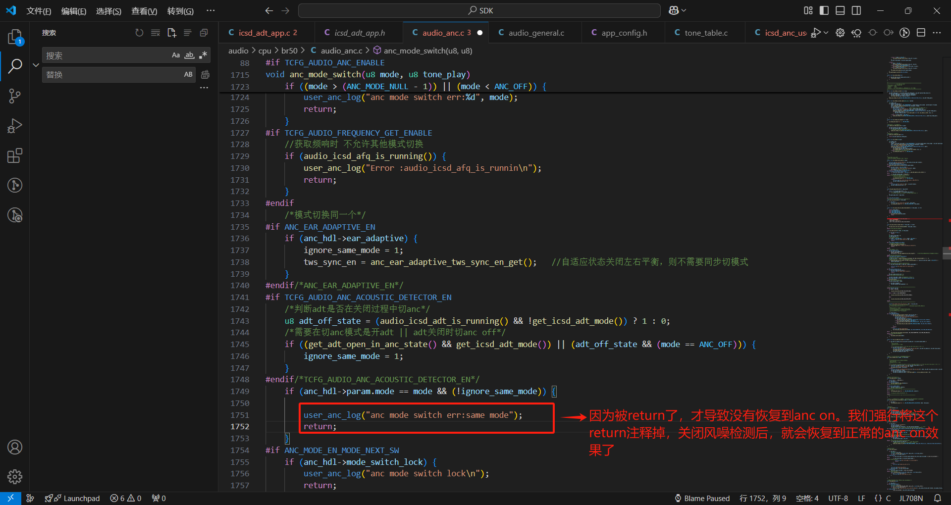Collapse the replace field toggle chevron
The image size is (951, 505).
(36, 65)
